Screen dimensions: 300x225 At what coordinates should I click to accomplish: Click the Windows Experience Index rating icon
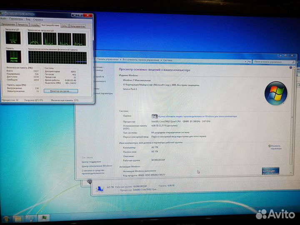155,117
